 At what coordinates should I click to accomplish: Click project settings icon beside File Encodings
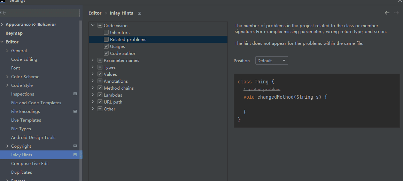tap(75, 111)
